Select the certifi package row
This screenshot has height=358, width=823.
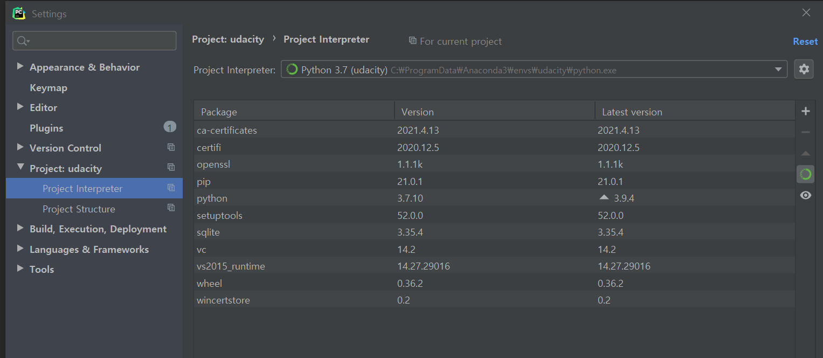click(x=494, y=147)
